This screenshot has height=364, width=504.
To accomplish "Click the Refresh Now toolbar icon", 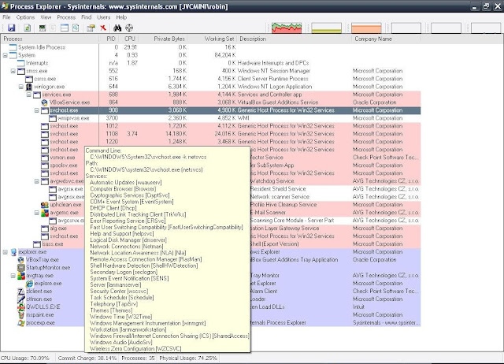I will pyautogui.click(x=28, y=28).
